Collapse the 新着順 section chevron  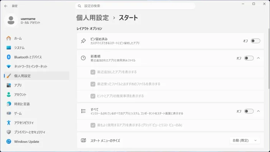(x=258, y=58)
